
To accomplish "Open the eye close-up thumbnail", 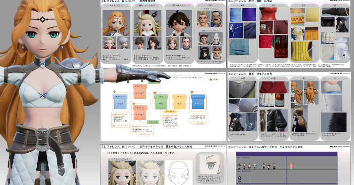I will [x=210, y=165].
